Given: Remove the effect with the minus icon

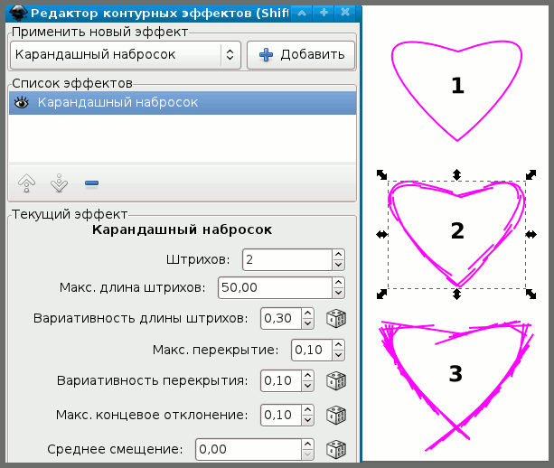Looking at the screenshot, I should [x=91, y=184].
